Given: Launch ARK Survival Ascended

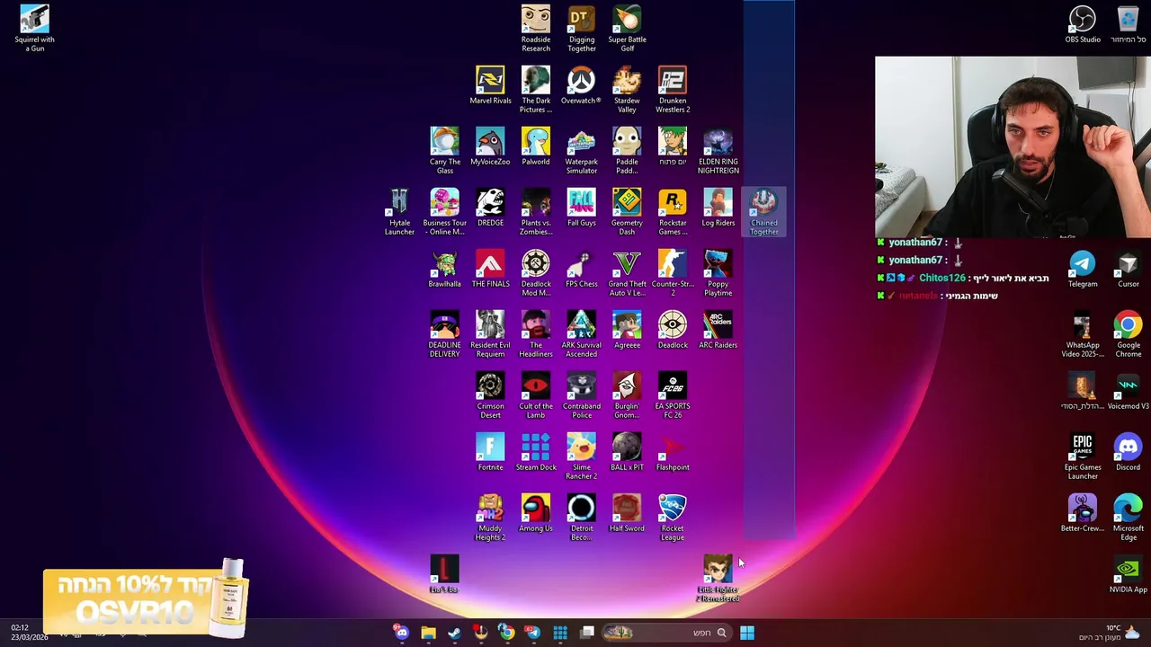Looking at the screenshot, I should [x=582, y=334].
